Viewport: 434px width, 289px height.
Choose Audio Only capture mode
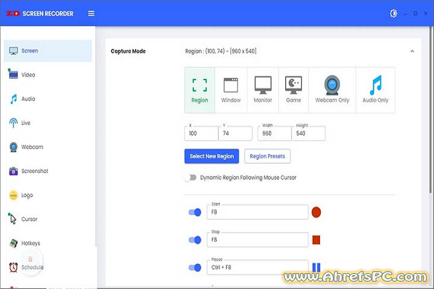pos(376,90)
